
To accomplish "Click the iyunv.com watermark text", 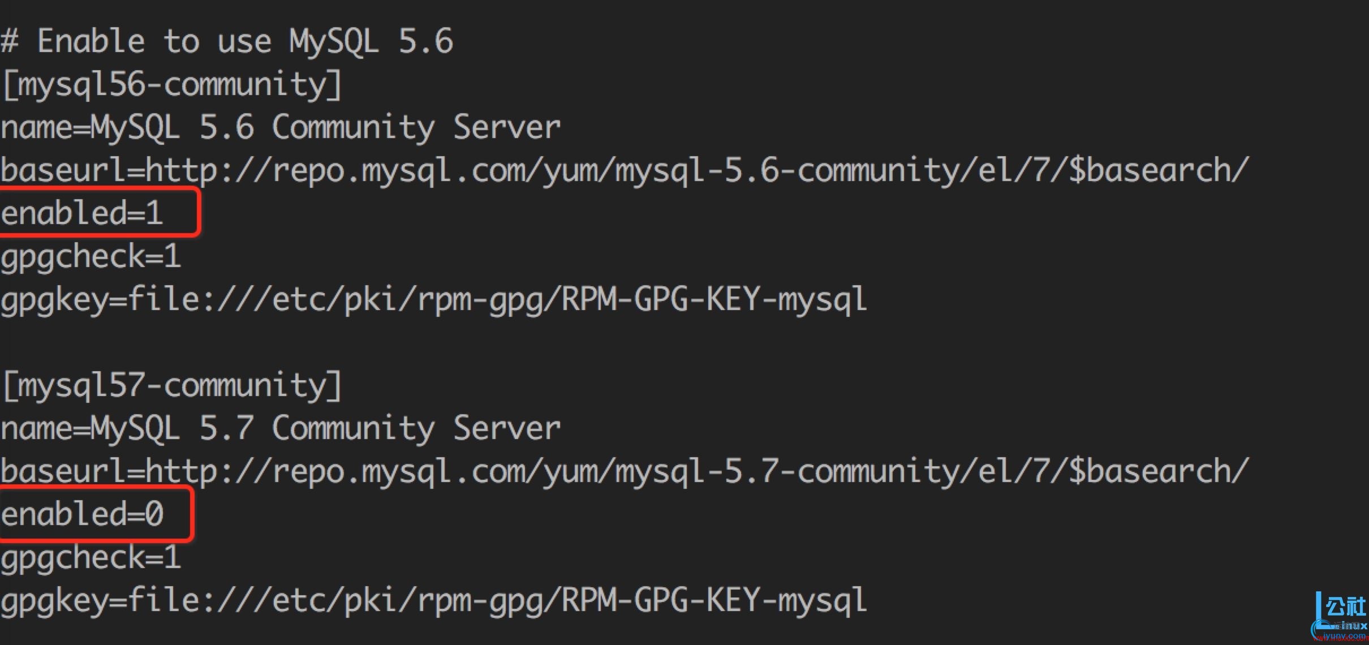I will coord(1344,636).
